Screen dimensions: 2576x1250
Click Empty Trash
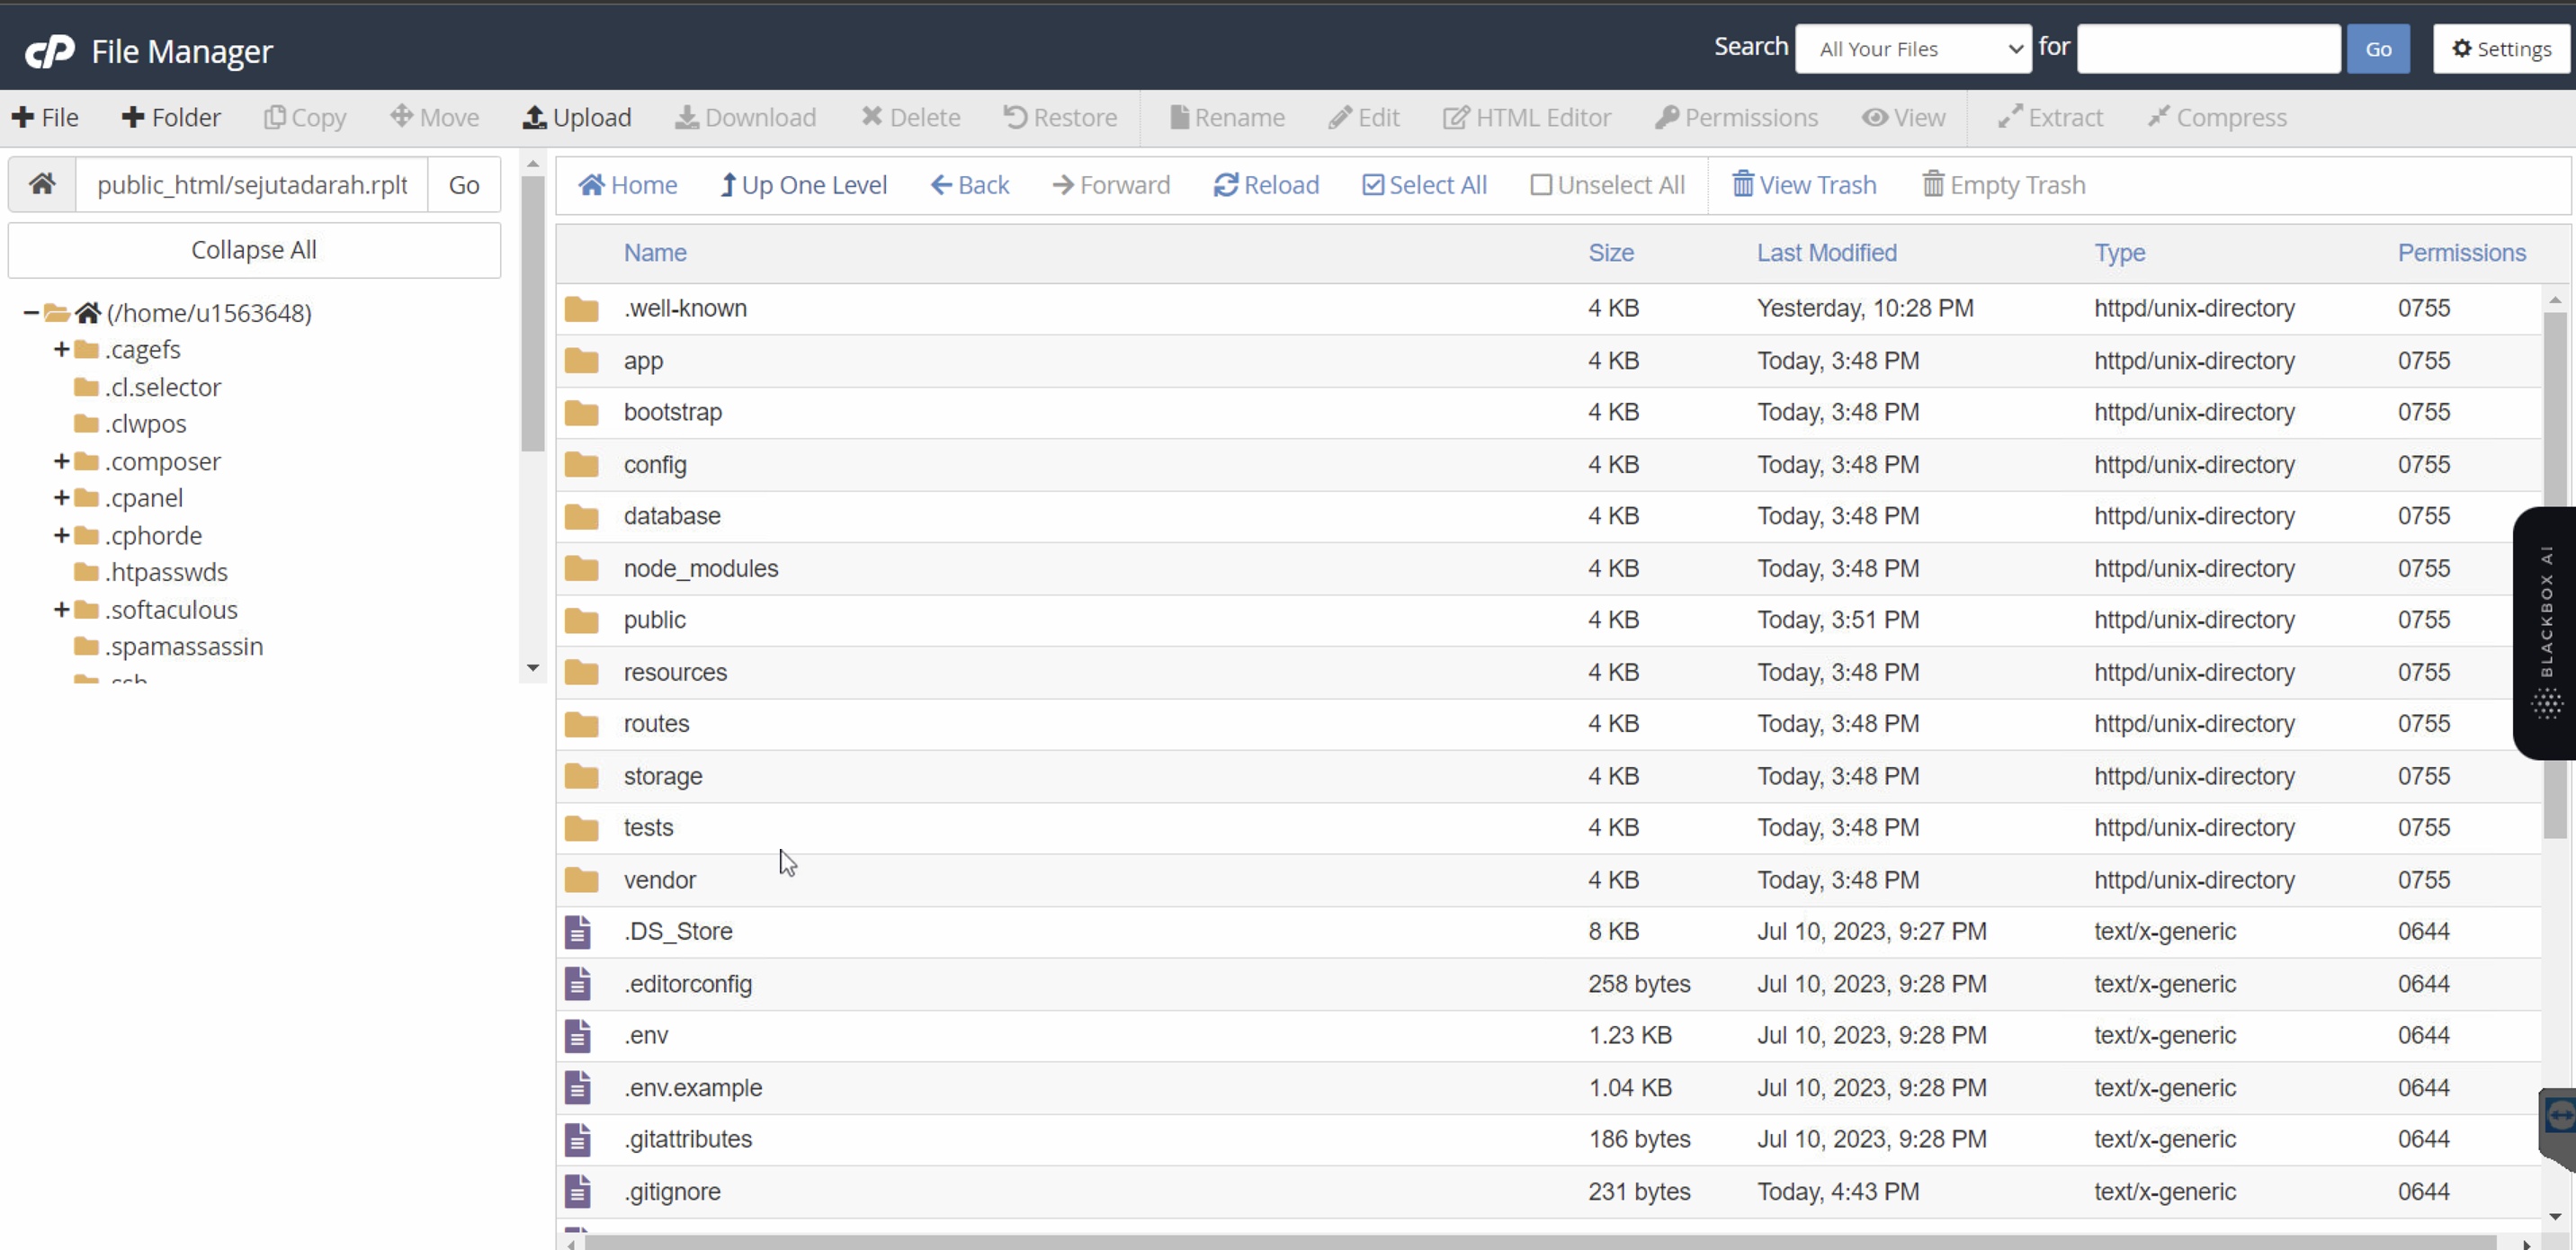click(2003, 185)
